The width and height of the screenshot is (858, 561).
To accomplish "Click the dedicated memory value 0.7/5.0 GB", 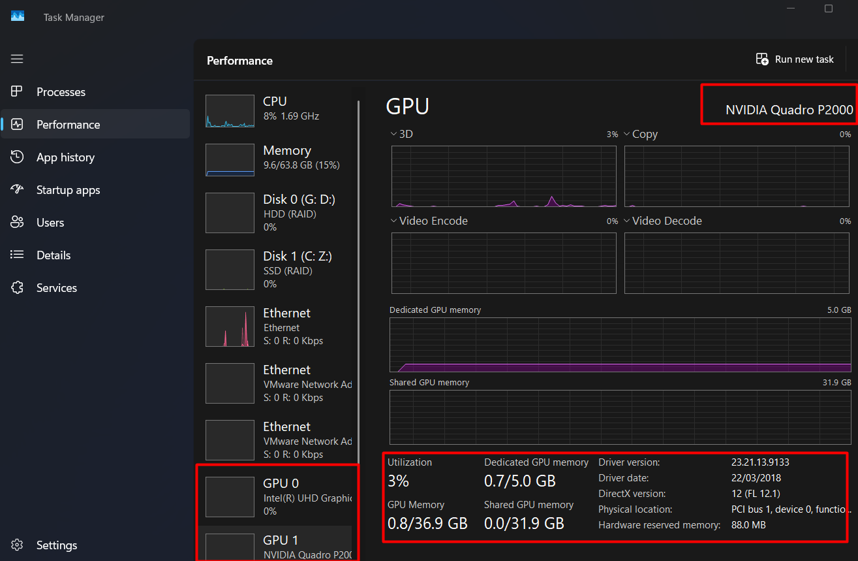I will pyautogui.click(x=520, y=481).
